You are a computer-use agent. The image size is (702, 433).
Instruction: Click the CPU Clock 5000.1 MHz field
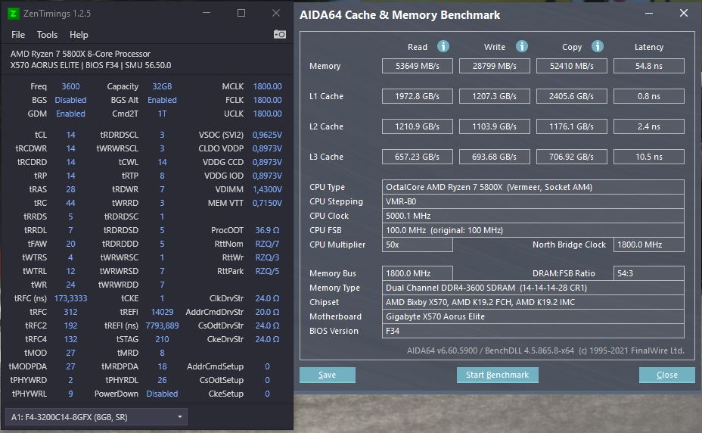[x=533, y=216]
